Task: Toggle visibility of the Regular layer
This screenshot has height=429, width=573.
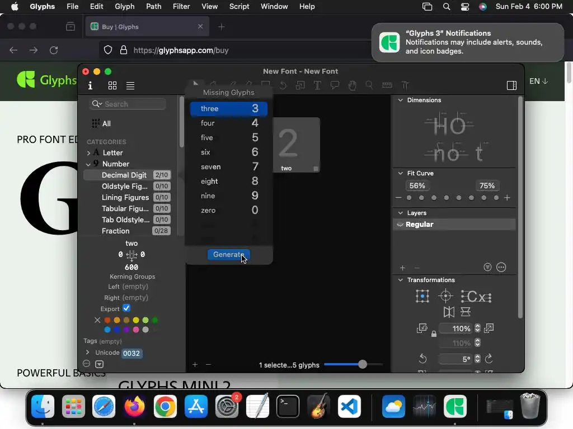Action: (400, 225)
